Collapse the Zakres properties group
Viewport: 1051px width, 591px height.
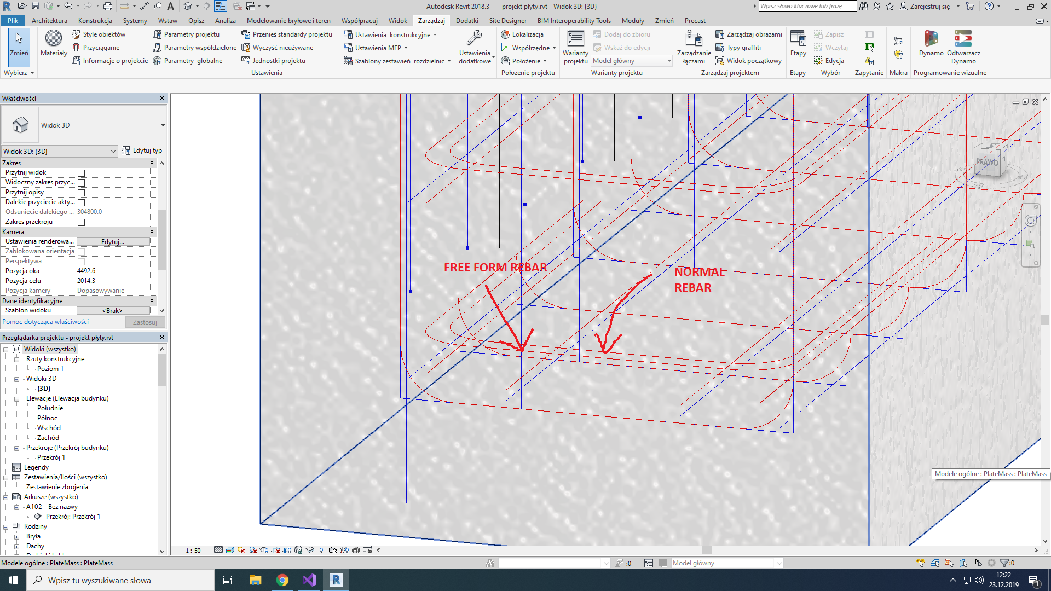152,163
